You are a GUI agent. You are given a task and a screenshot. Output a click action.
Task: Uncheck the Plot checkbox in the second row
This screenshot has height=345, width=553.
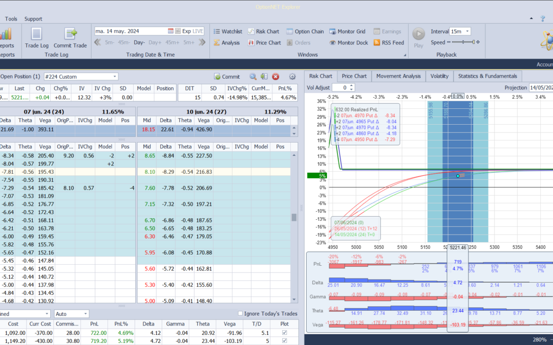point(285,341)
